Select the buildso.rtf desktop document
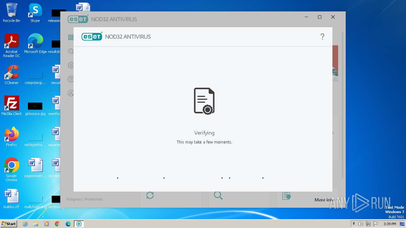The height and width of the screenshot is (228, 406). [x=11, y=199]
